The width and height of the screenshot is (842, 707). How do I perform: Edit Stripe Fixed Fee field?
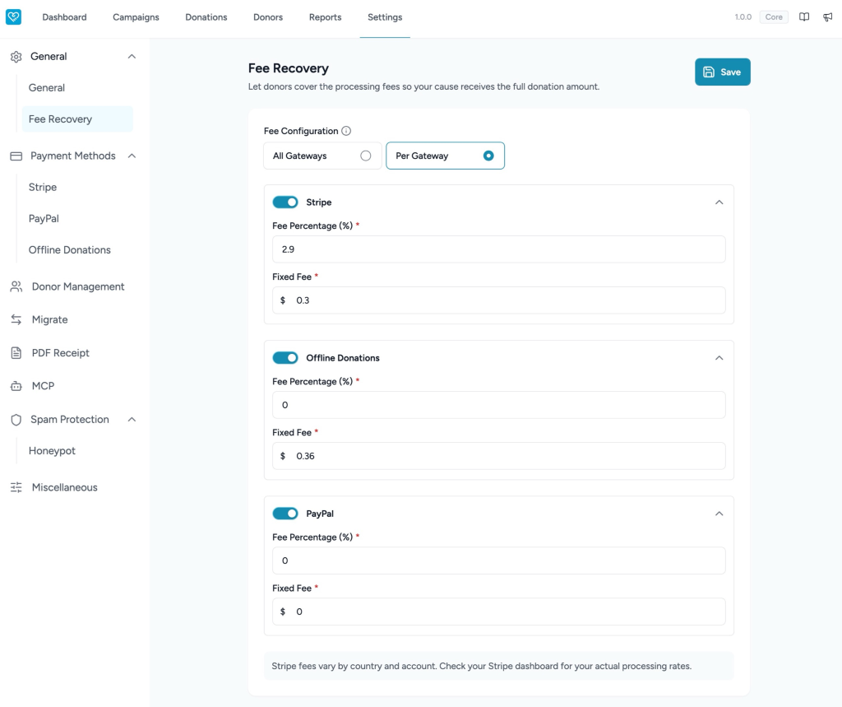499,300
